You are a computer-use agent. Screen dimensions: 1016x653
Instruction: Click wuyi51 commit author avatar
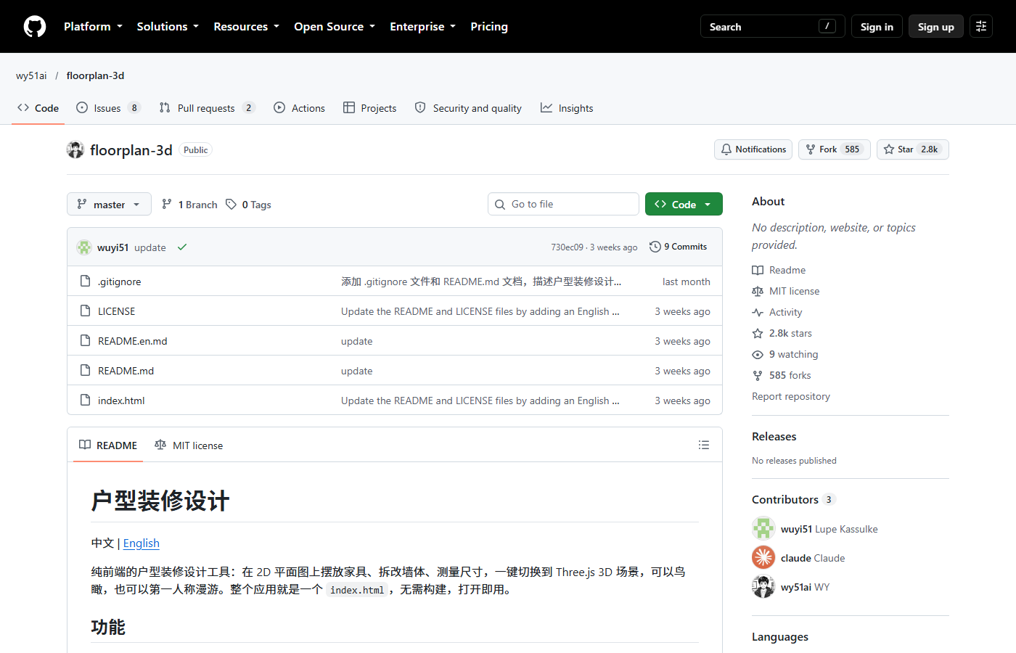[x=84, y=247]
